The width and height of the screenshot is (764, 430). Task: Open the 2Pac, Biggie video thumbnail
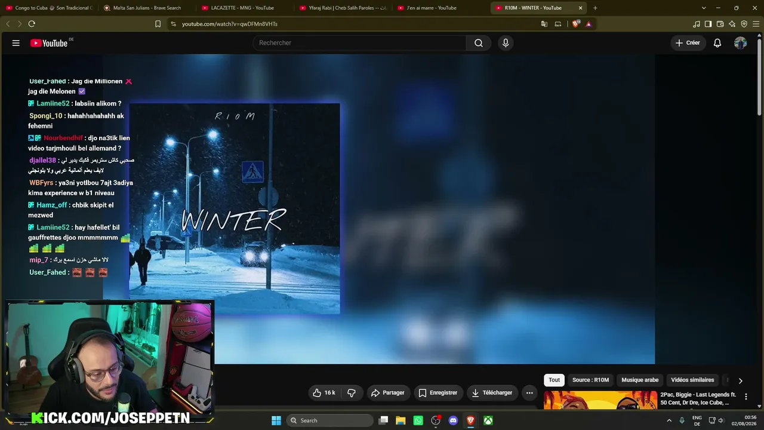click(600, 400)
